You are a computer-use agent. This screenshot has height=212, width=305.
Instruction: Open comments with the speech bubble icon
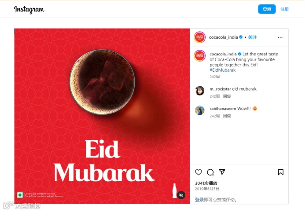(210, 172)
